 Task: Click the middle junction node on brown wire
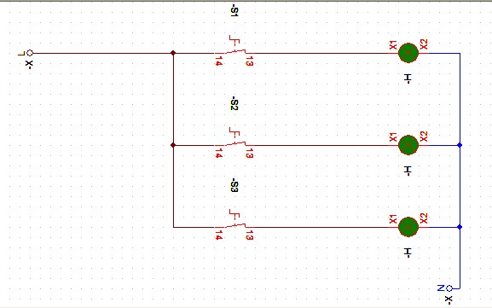(173, 145)
